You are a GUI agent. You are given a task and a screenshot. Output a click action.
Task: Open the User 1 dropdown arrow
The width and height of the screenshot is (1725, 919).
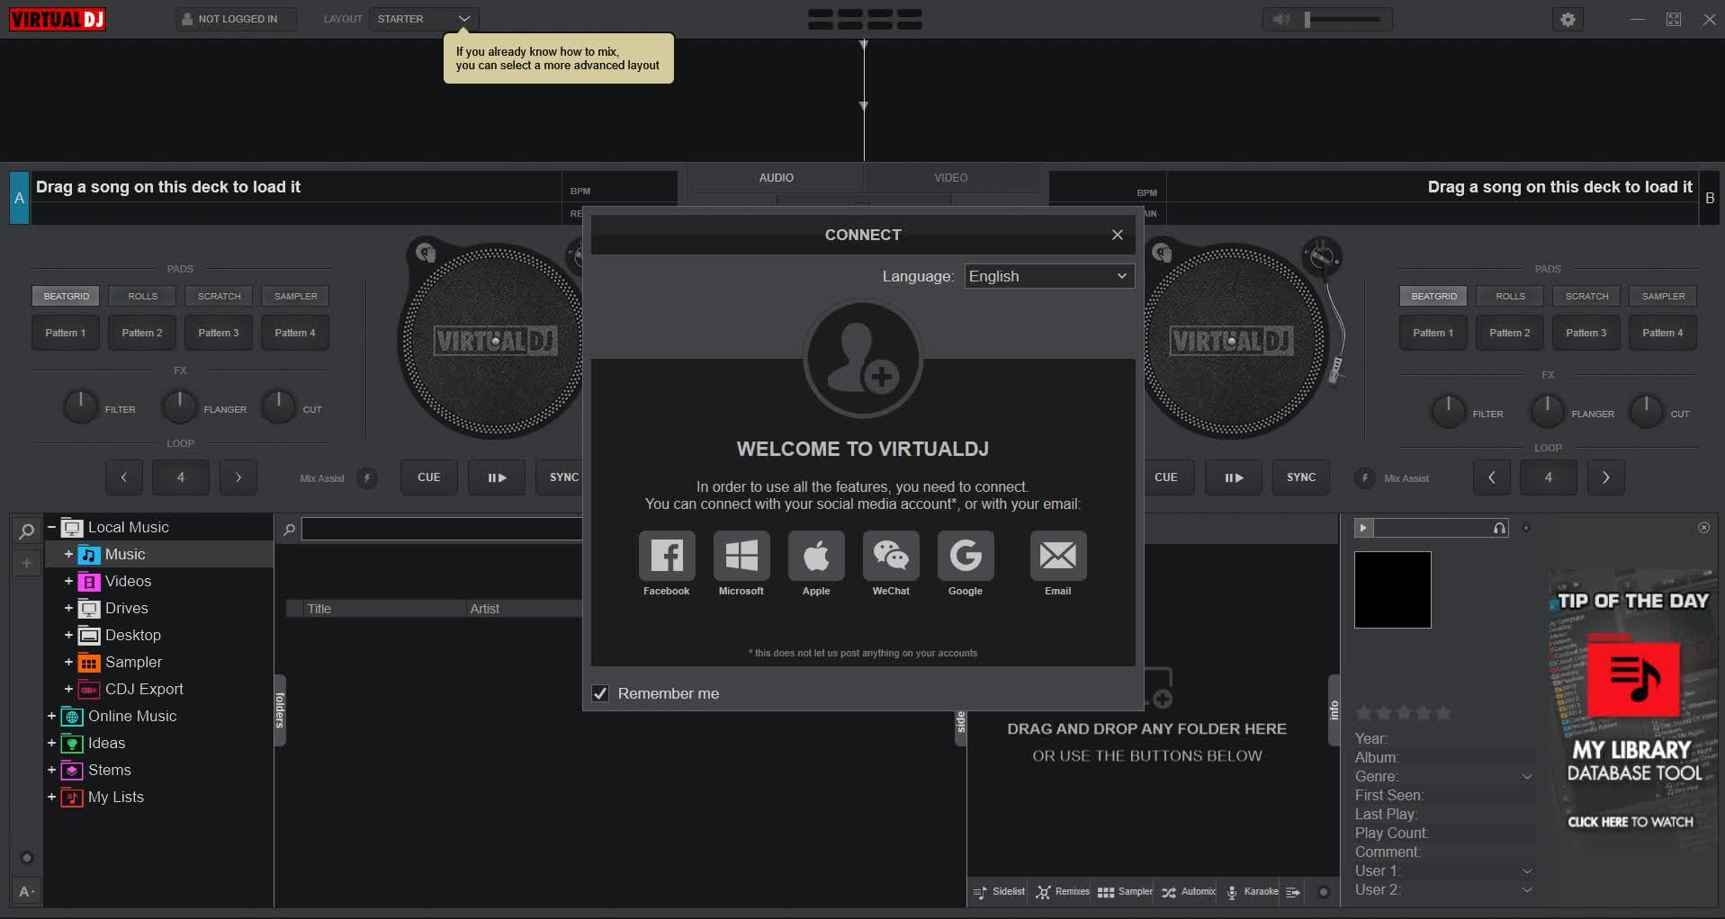1526,871
